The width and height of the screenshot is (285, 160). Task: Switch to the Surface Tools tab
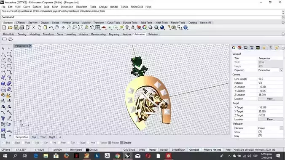(130, 23)
